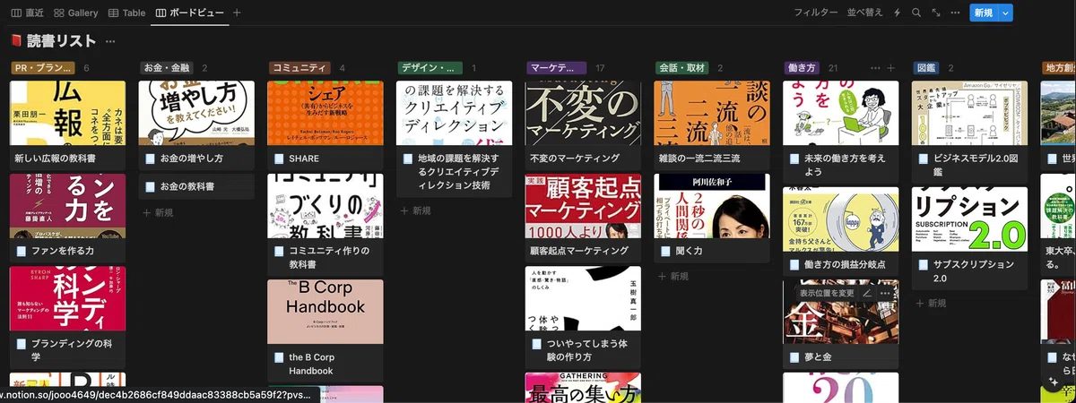Switch to the Table view tab
Viewport: 1076px width, 403px height.
coord(127,13)
